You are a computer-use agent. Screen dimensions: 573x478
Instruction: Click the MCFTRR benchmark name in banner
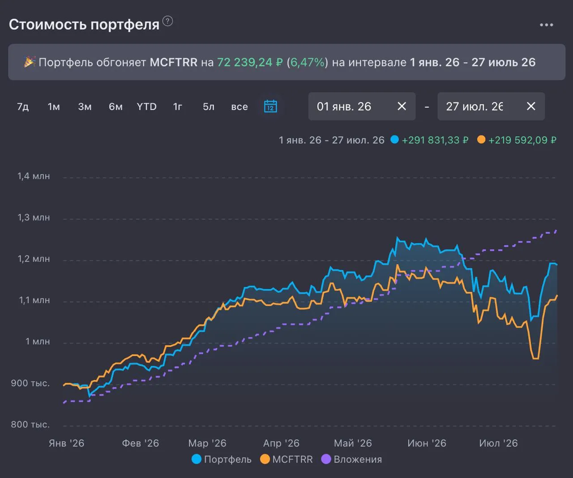click(174, 62)
